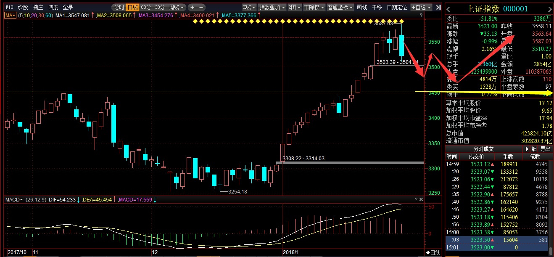Open the 诊股 menu item
This screenshot has height=257, width=554.
click(23, 7)
